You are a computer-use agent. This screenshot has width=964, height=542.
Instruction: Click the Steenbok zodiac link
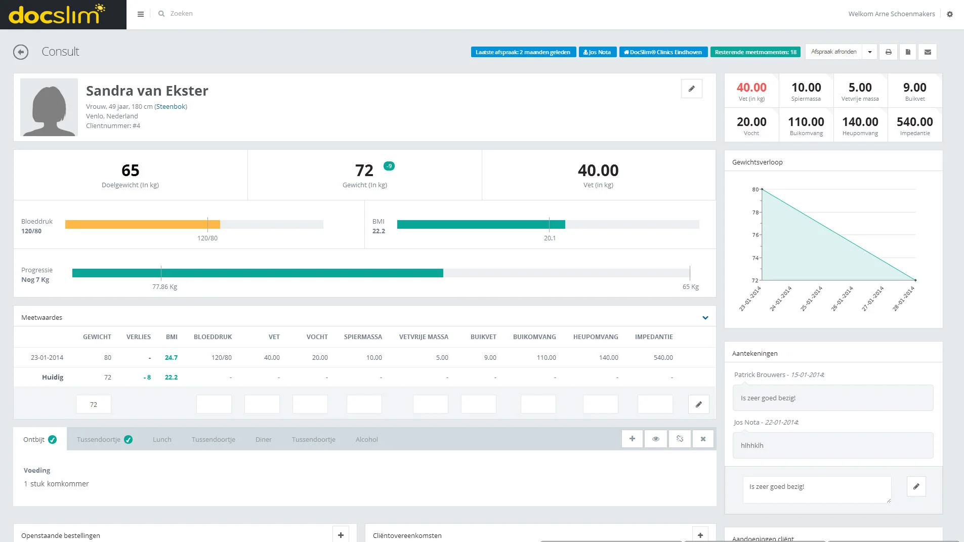point(171,107)
